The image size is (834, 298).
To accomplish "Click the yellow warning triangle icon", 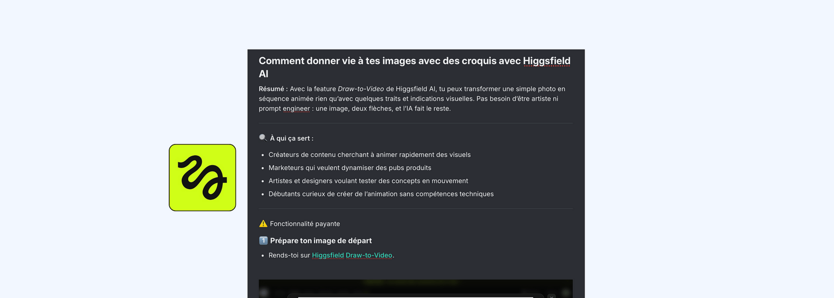I will point(263,224).
